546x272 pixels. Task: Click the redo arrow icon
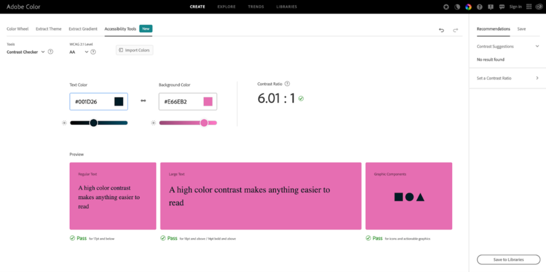click(455, 30)
